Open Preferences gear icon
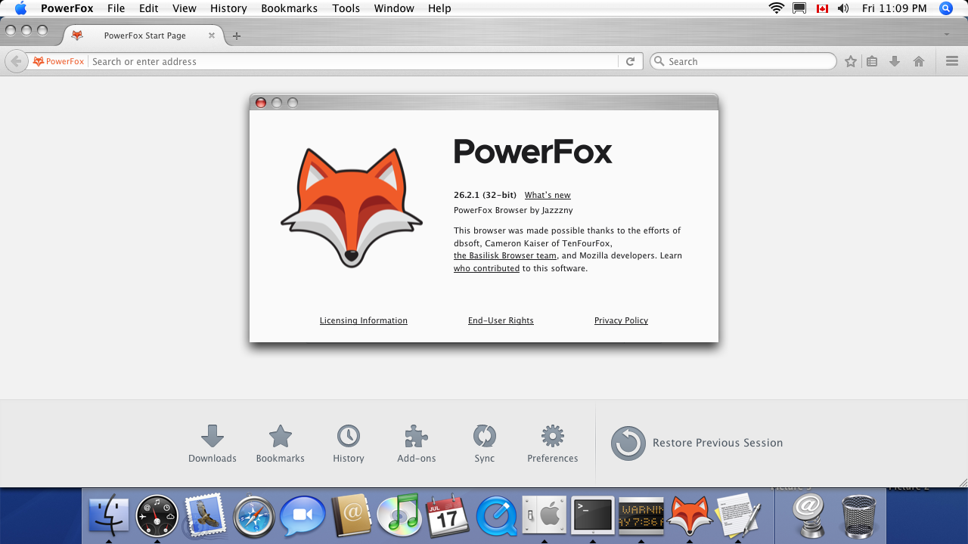 click(x=553, y=436)
